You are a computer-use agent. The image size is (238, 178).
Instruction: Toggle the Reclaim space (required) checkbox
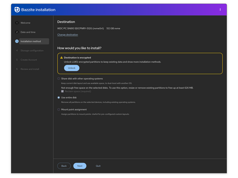click(x=62, y=91)
